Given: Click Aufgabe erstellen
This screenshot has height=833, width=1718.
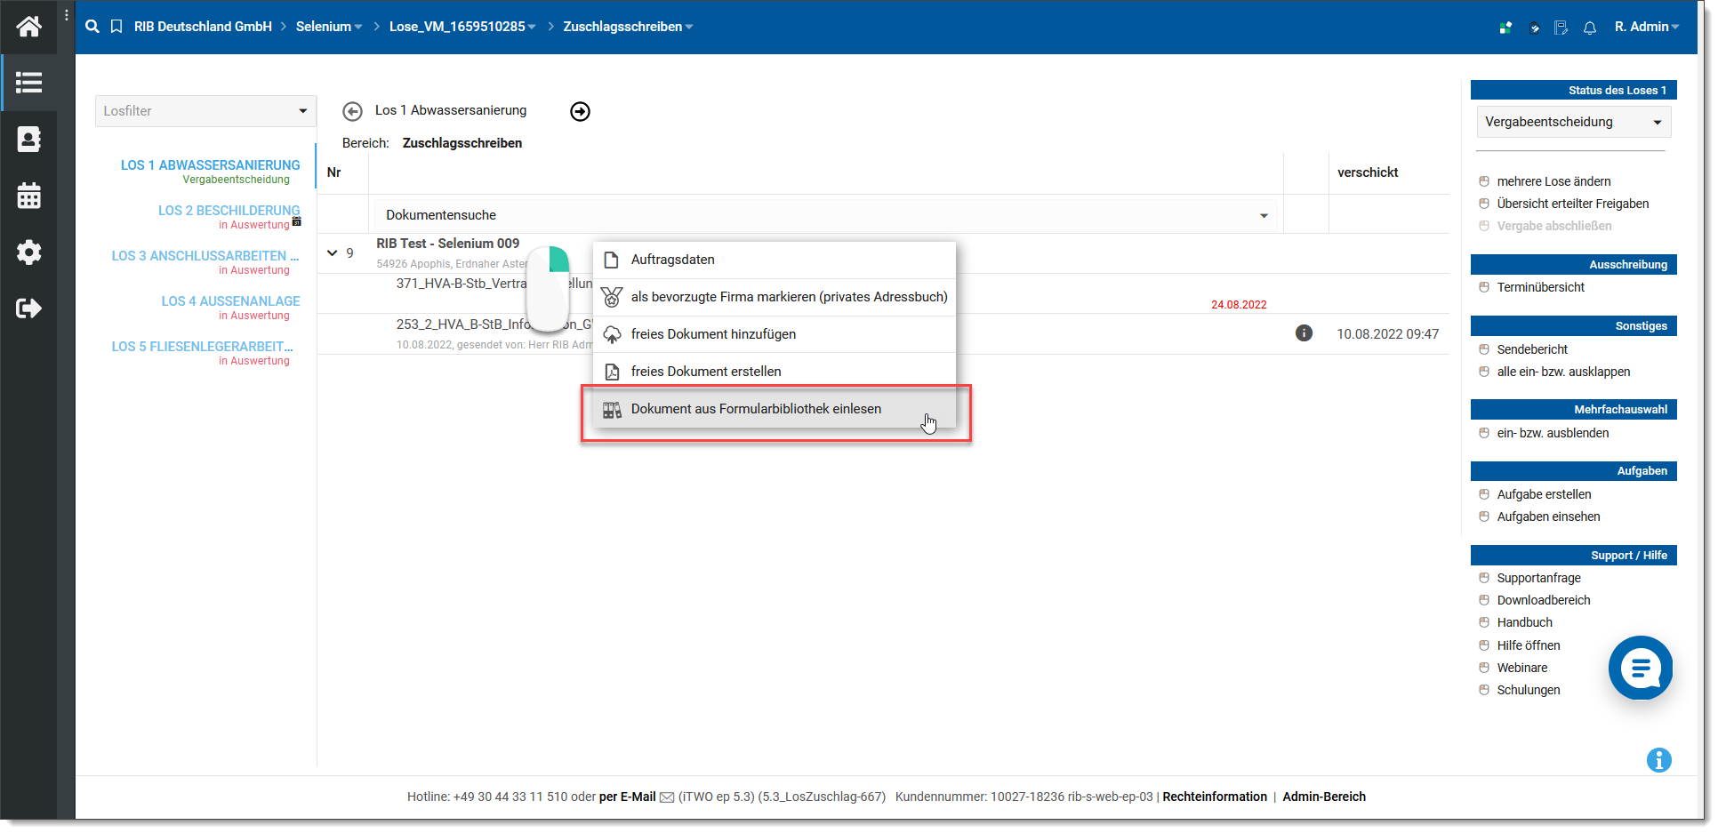Looking at the screenshot, I should 1544,494.
